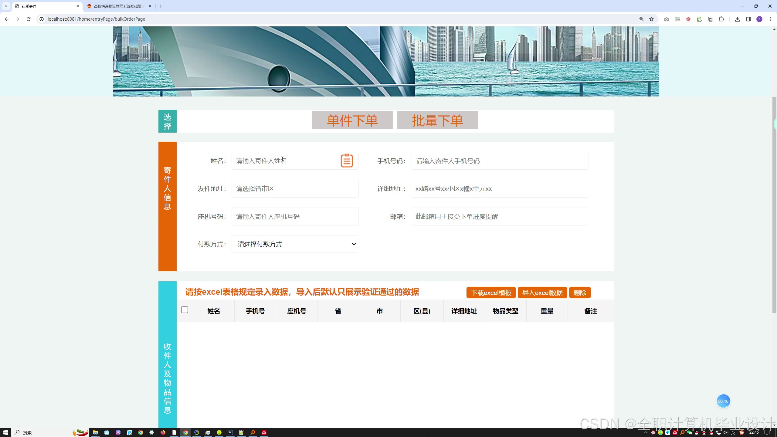Open Windows Start menu
The image size is (777, 437).
[5, 432]
